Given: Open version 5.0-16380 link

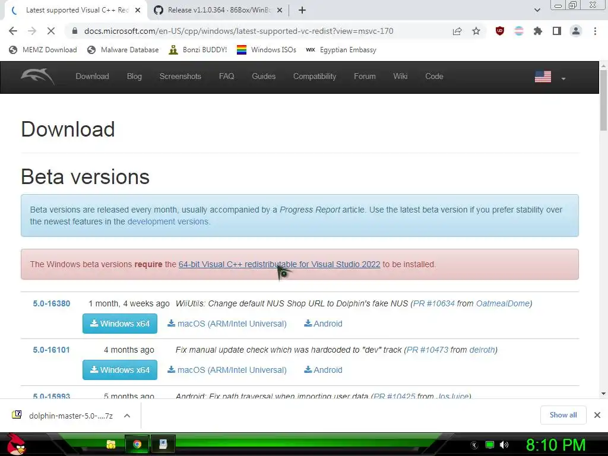Looking at the screenshot, I should pyautogui.click(x=52, y=303).
